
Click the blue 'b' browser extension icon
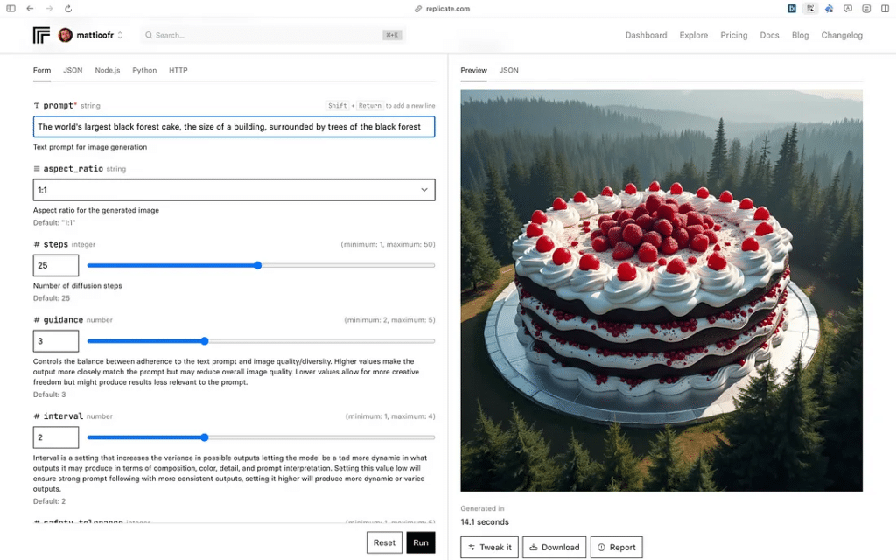click(x=791, y=9)
